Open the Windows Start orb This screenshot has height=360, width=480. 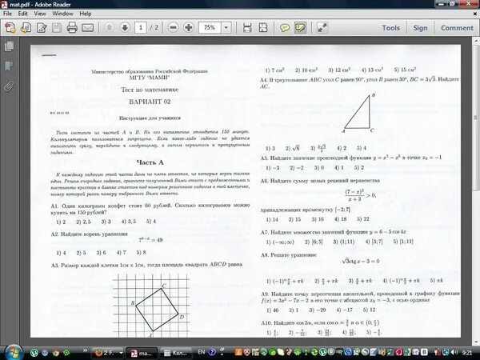click(x=12, y=352)
